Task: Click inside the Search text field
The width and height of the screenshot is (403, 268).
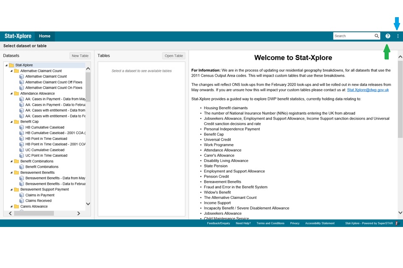Action: tap(353, 36)
